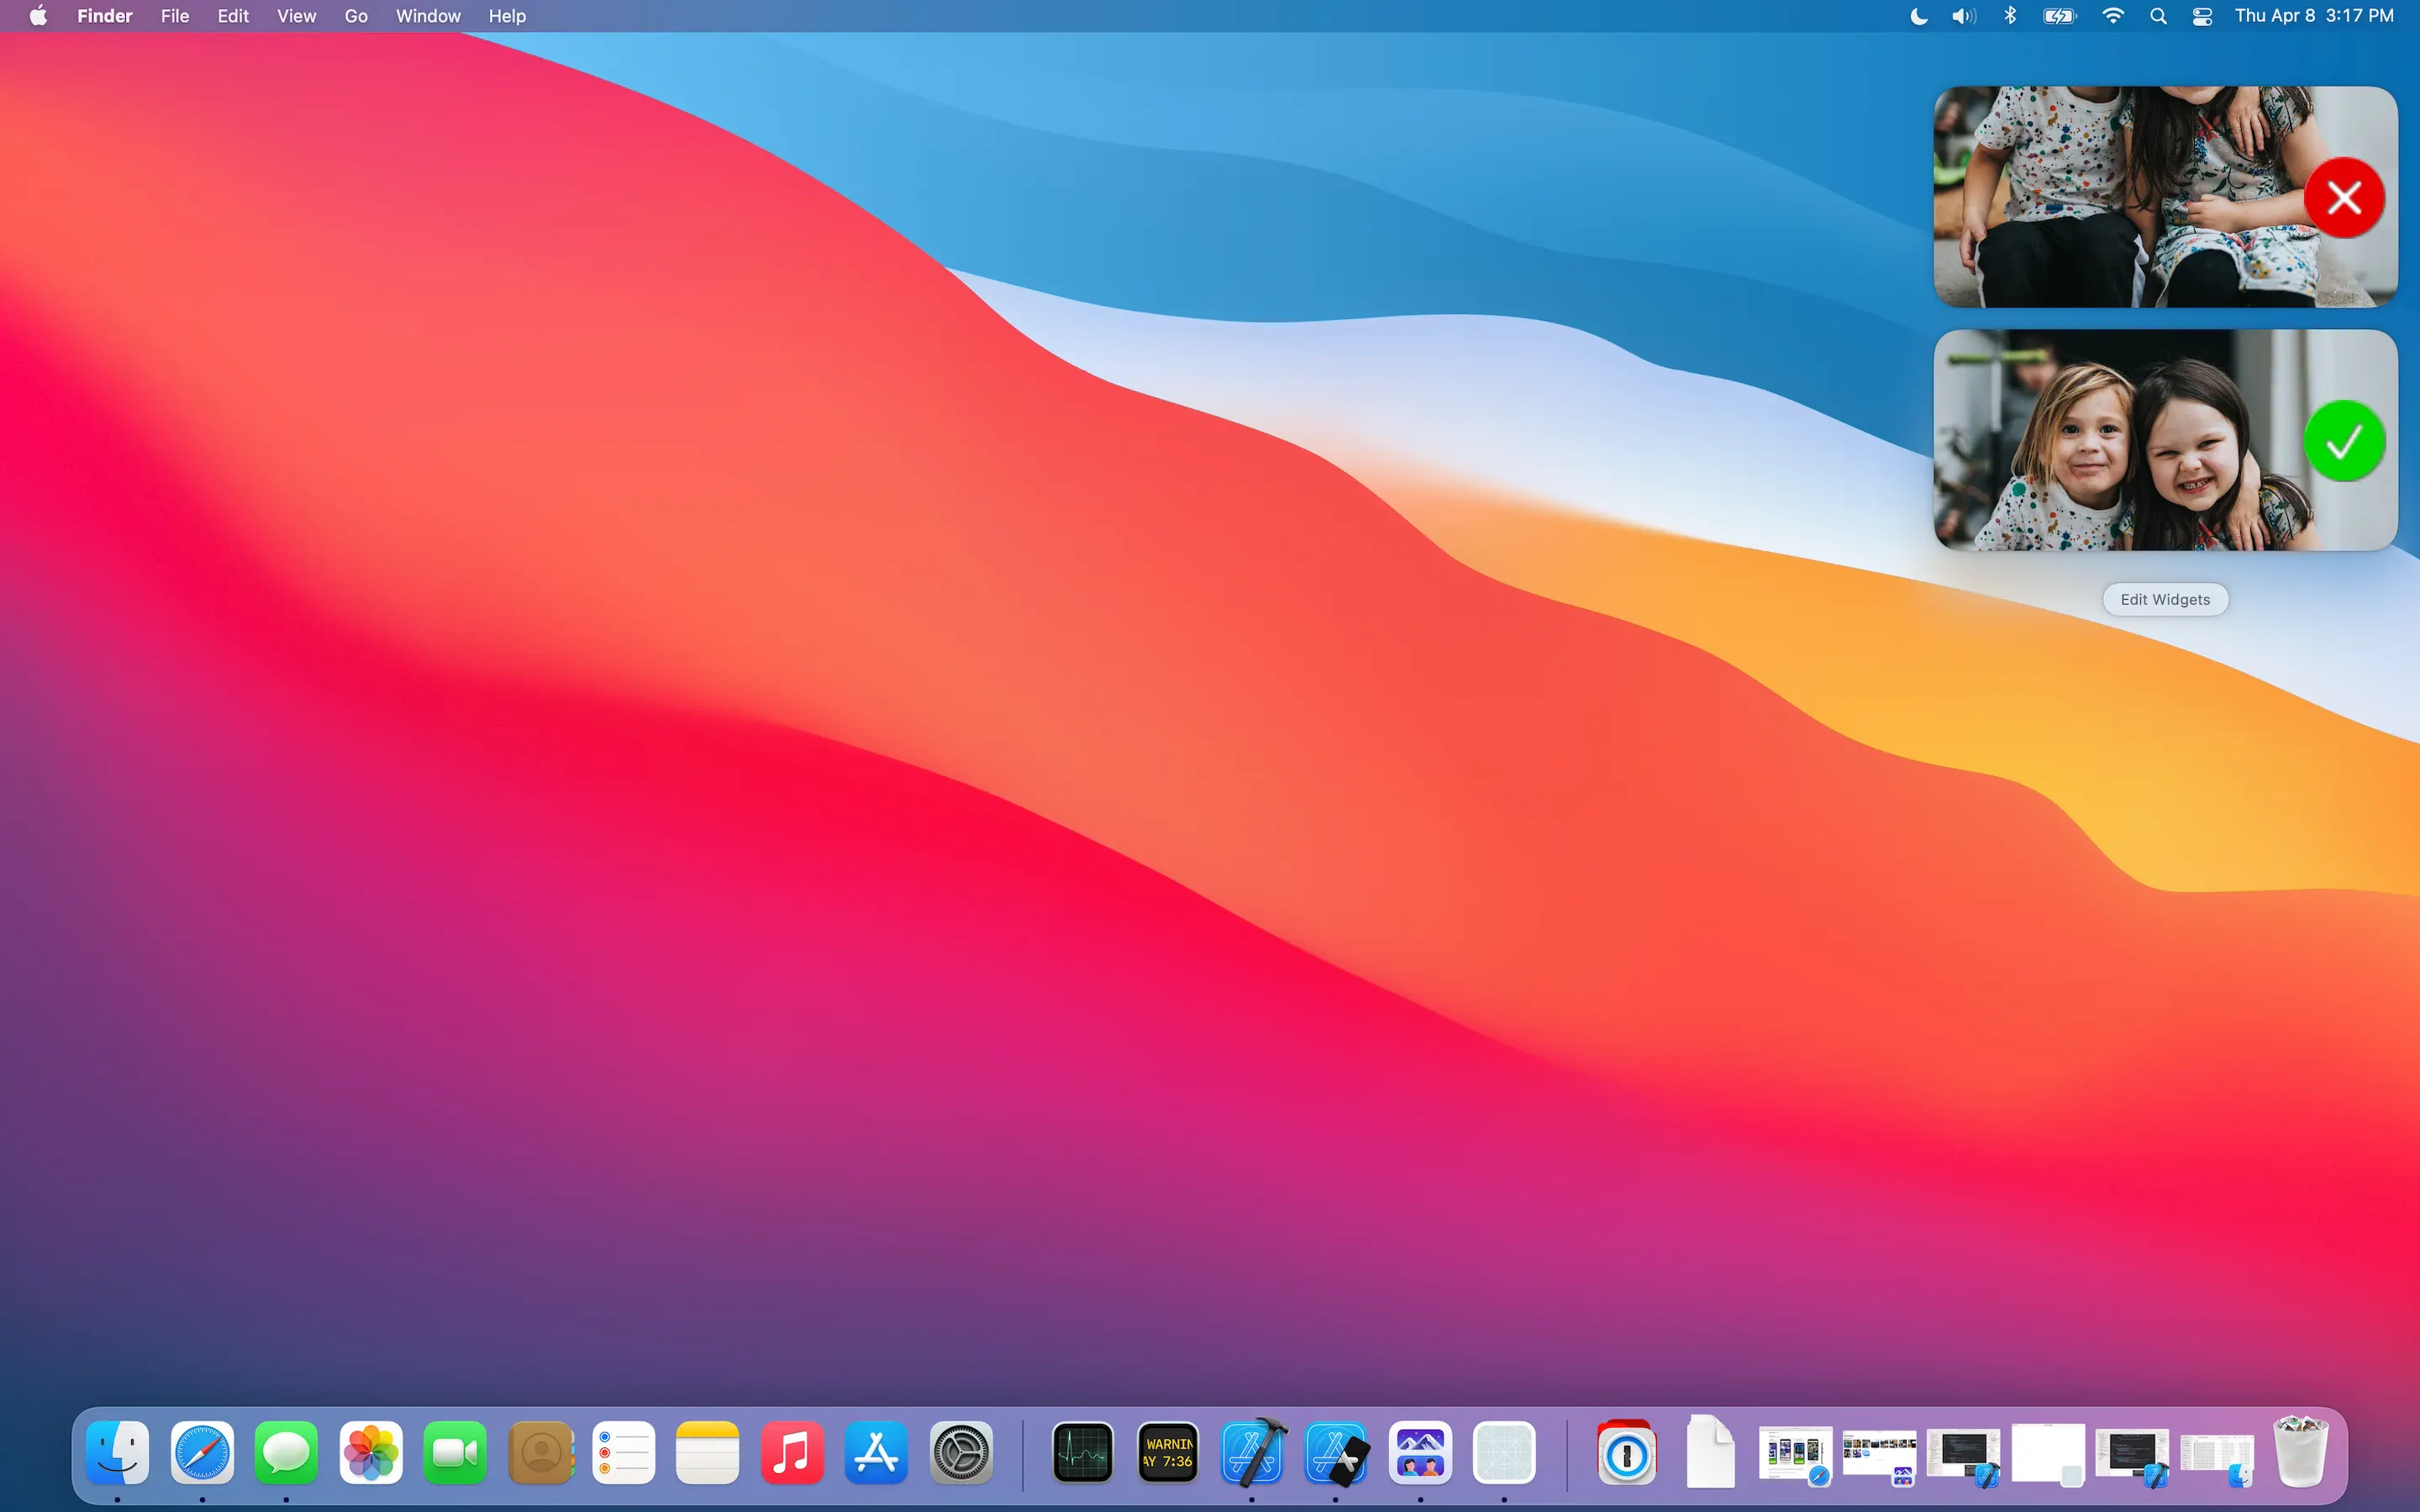Expand the Wi-Fi status menu
The width and height of the screenshot is (2420, 1512).
click(x=2113, y=16)
